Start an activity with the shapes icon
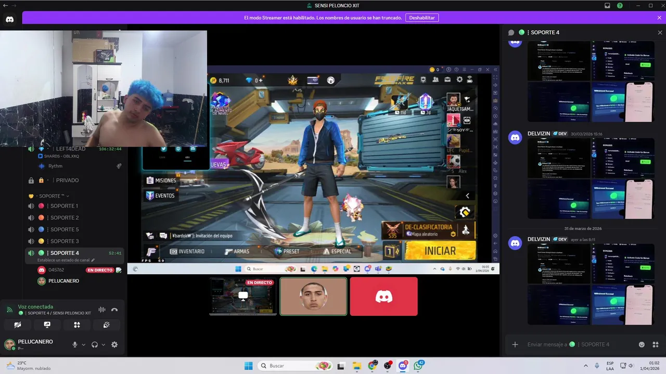Screen dimensions: 666x374 click(x=77, y=325)
